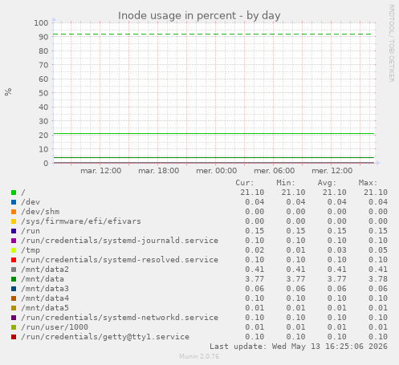Viewport: 399px width, 365px height.
Task: Click the mustard swatch for /mnt/data5
Action: point(14,308)
